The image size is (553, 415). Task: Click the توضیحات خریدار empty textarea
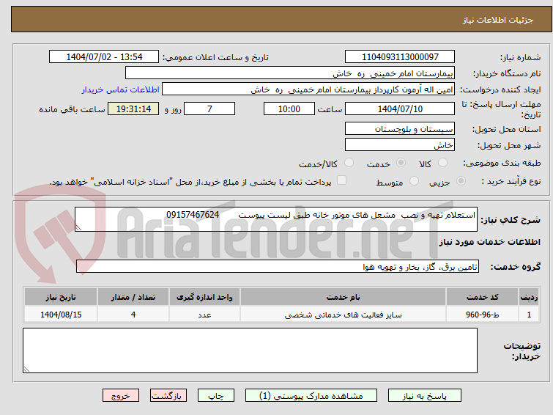pos(250,350)
